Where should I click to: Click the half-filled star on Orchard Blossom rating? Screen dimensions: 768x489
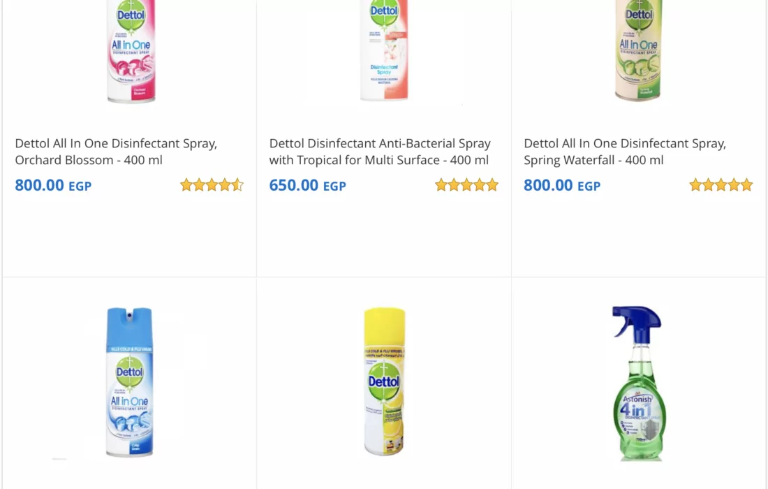(237, 185)
